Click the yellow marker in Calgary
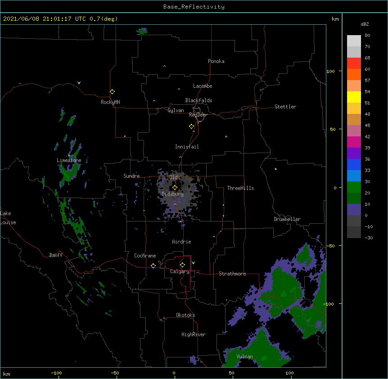The height and width of the screenshot is (379, 388). pos(182,265)
